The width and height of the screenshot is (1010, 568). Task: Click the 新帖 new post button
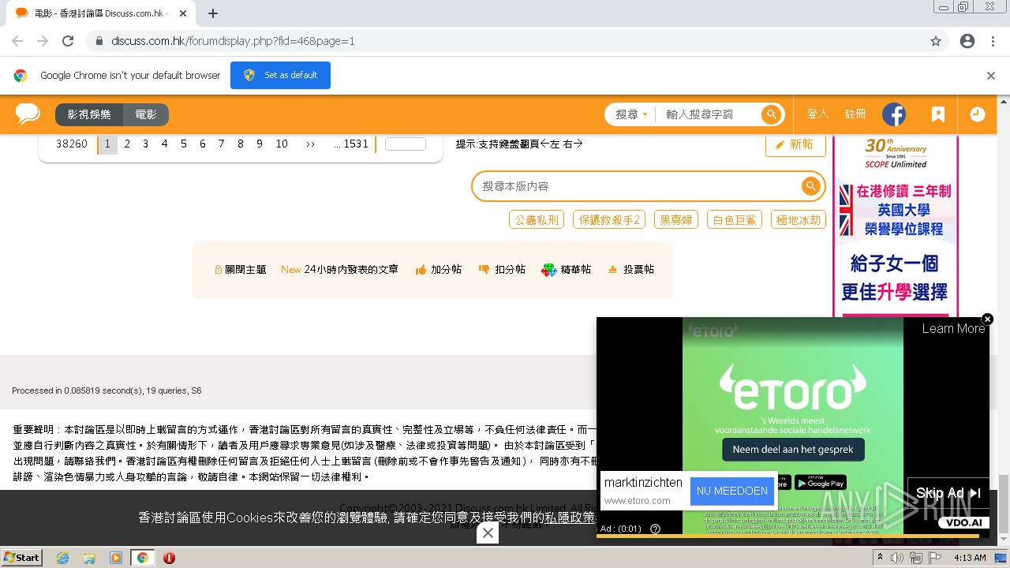coord(795,144)
